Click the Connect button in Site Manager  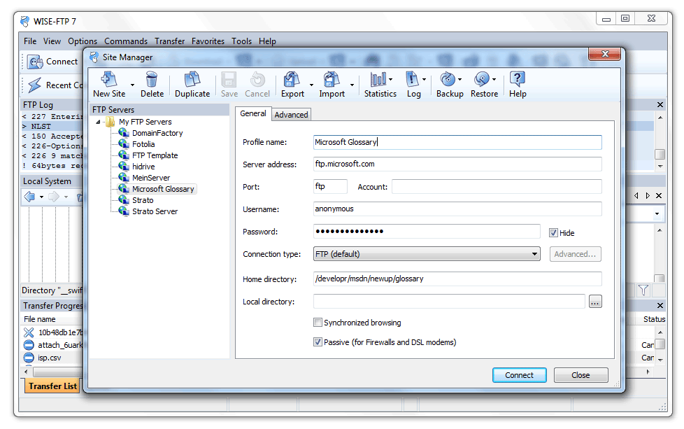tap(519, 375)
